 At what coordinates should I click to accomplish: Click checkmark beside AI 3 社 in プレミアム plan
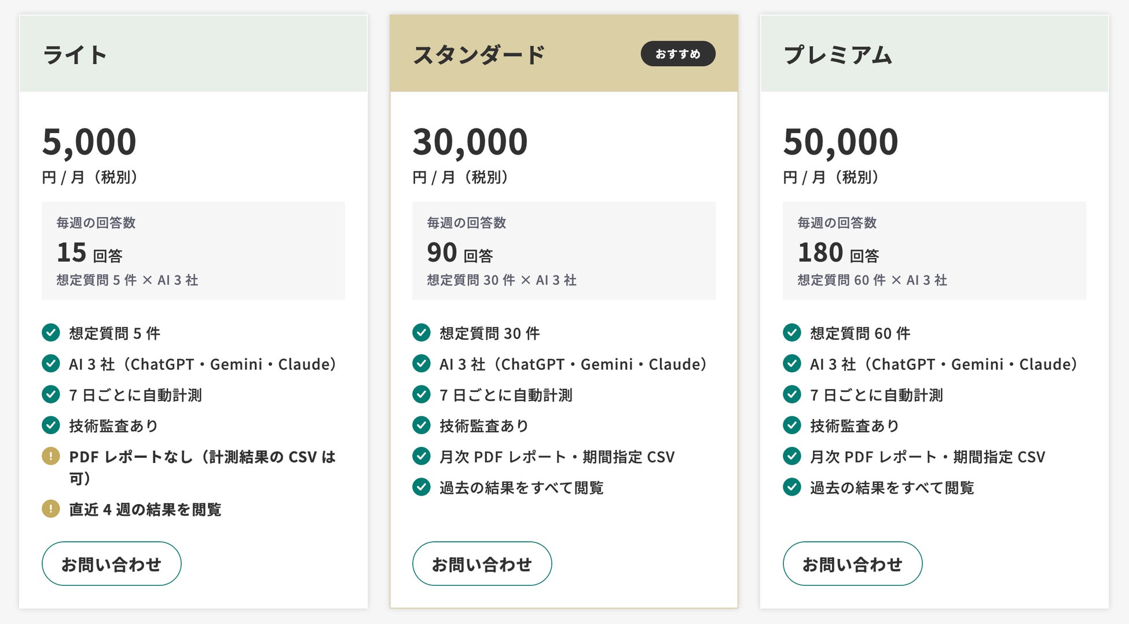[x=792, y=364]
